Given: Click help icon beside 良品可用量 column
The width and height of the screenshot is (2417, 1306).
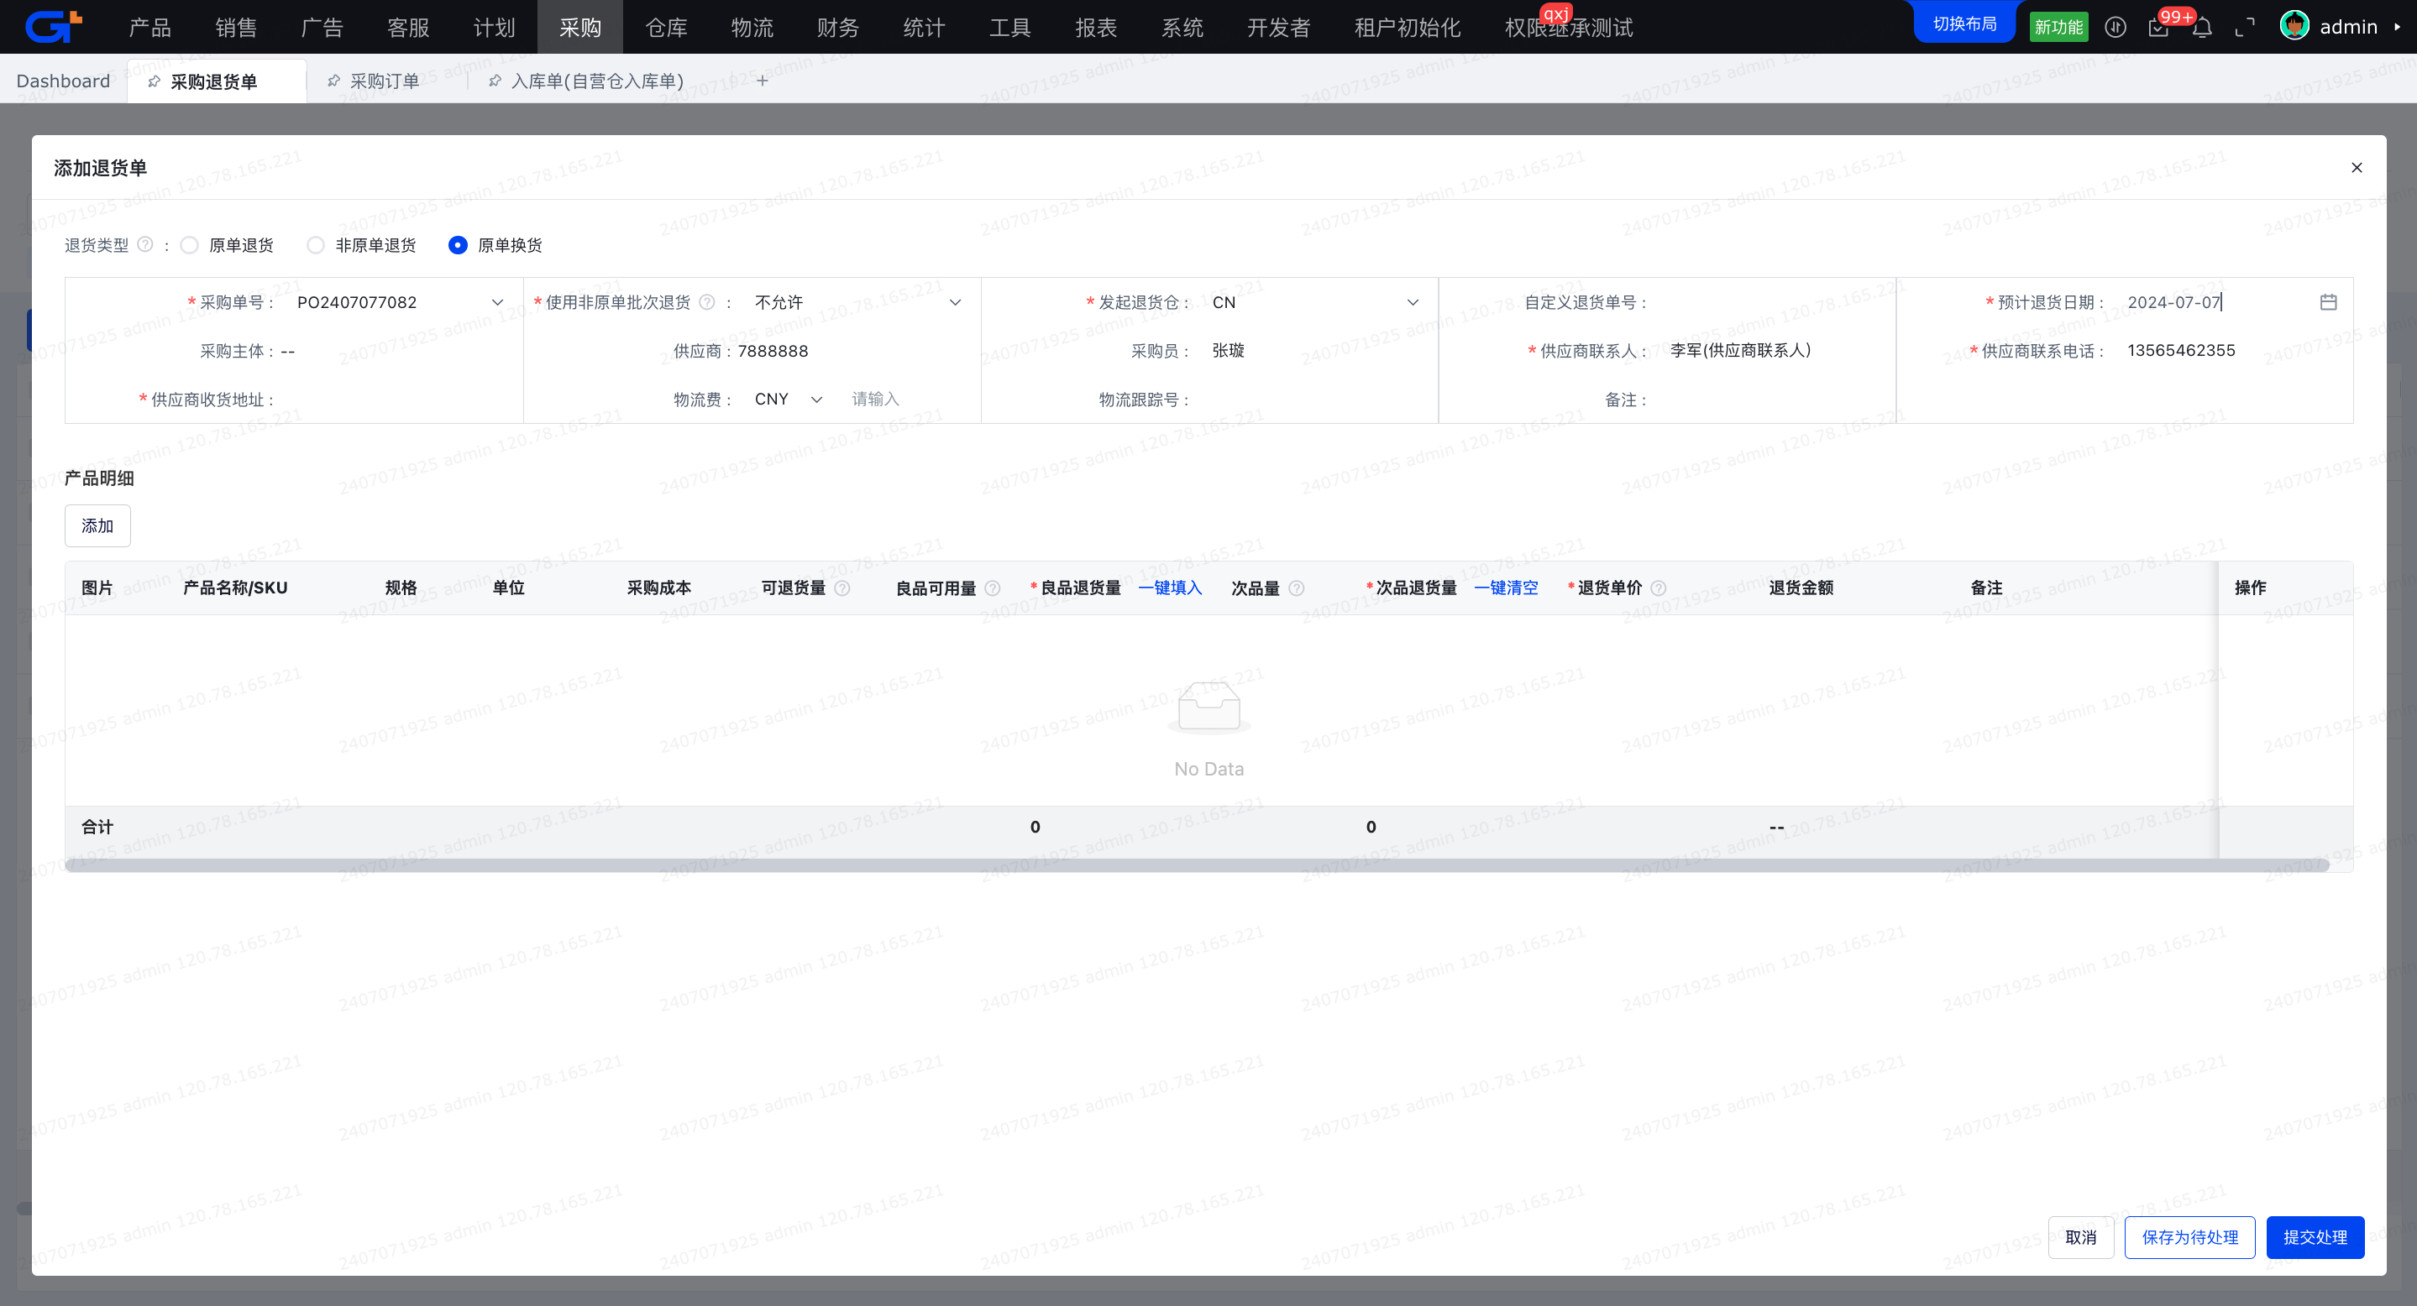Looking at the screenshot, I should point(993,588).
